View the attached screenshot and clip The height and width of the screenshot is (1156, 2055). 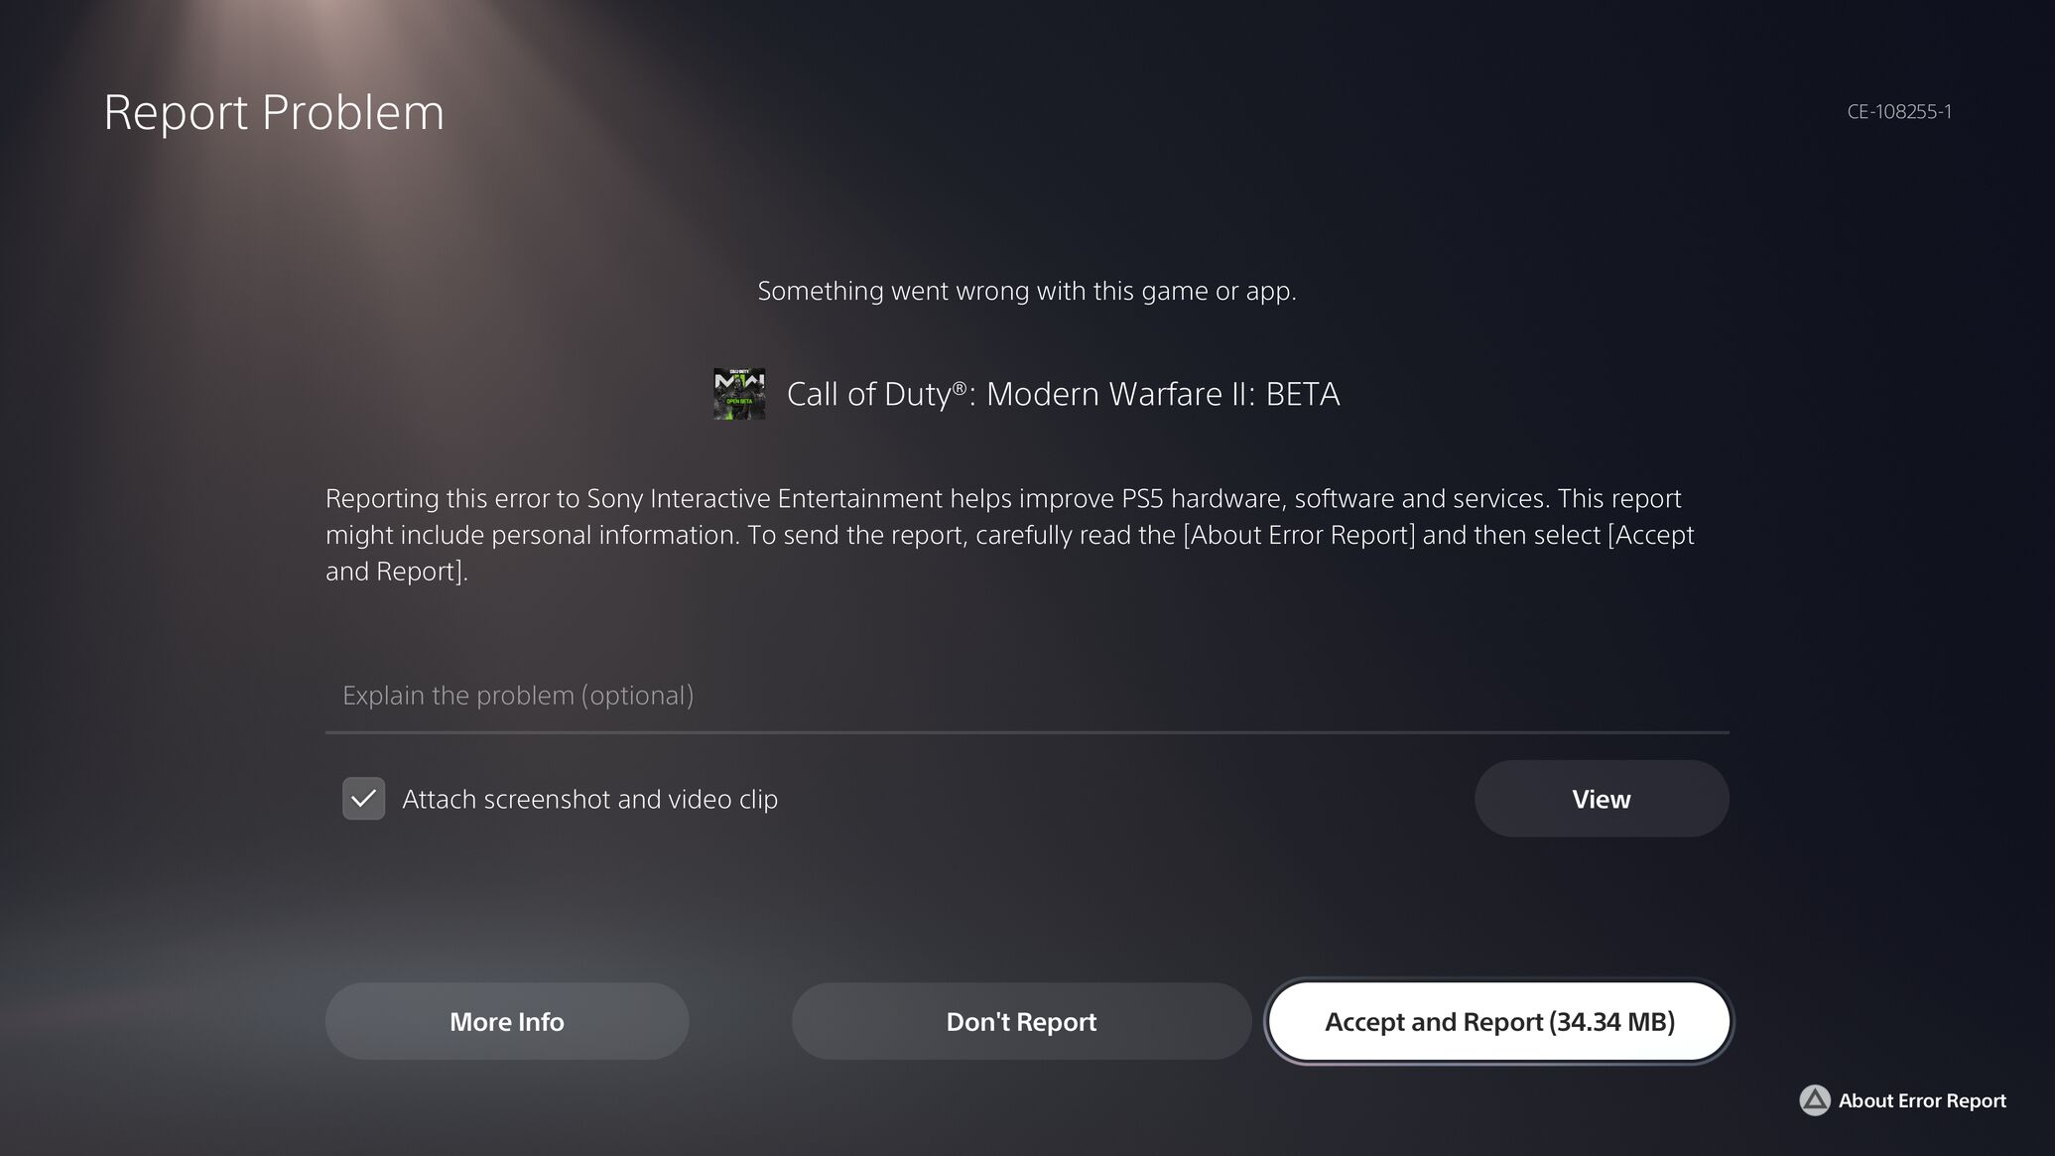[x=1602, y=799]
